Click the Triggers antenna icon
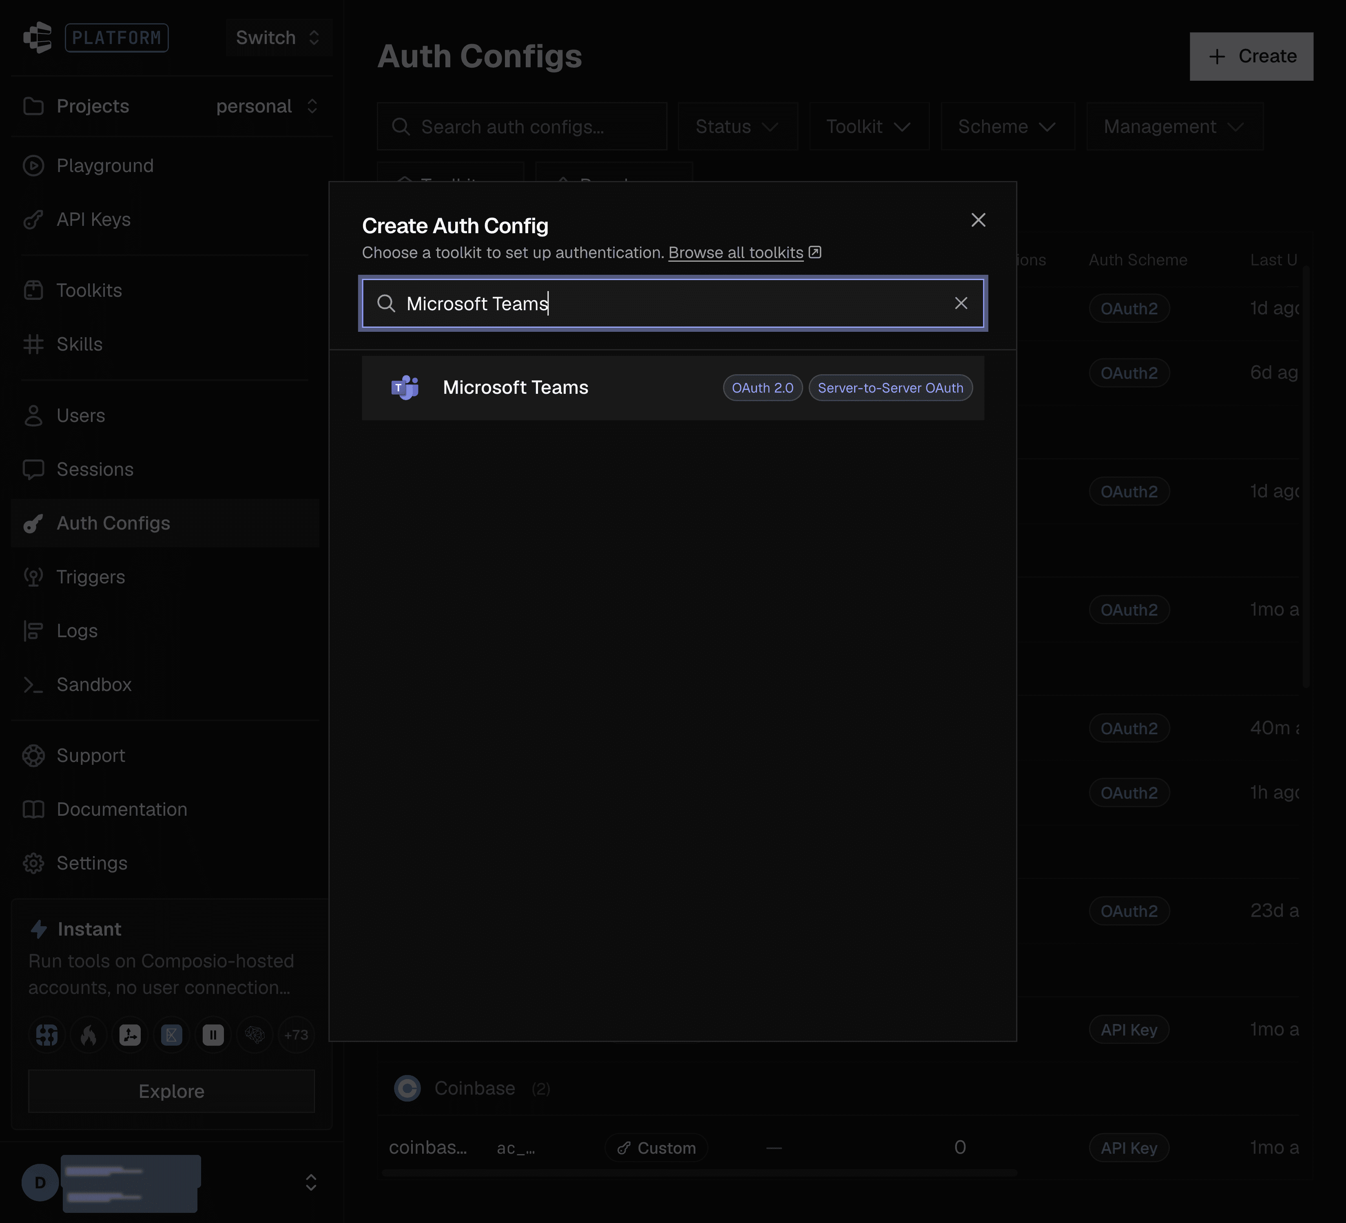This screenshot has width=1346, height=1223. click(33, 577)
